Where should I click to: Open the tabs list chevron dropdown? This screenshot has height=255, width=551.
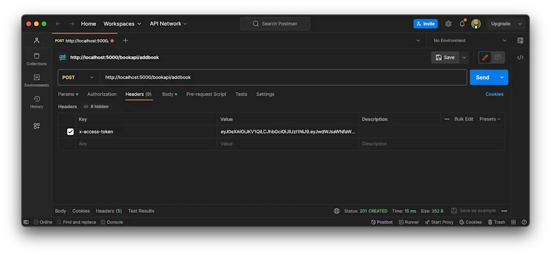[x=418, y=41]
